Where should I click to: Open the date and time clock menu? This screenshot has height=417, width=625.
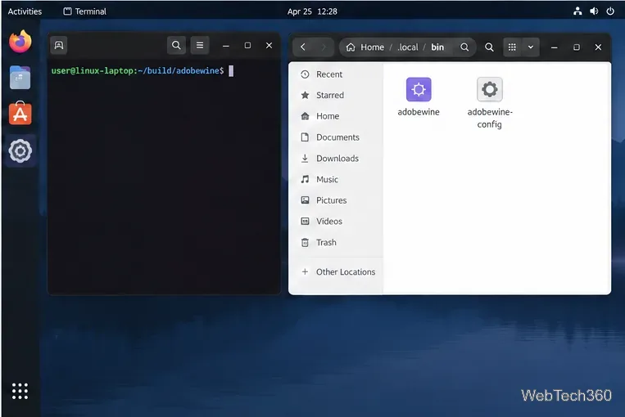click(312, 11)
